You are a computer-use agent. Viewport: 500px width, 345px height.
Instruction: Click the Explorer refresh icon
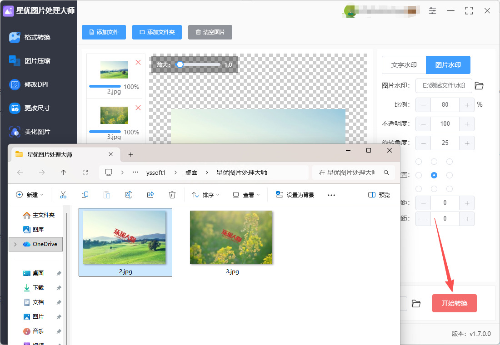85,172
